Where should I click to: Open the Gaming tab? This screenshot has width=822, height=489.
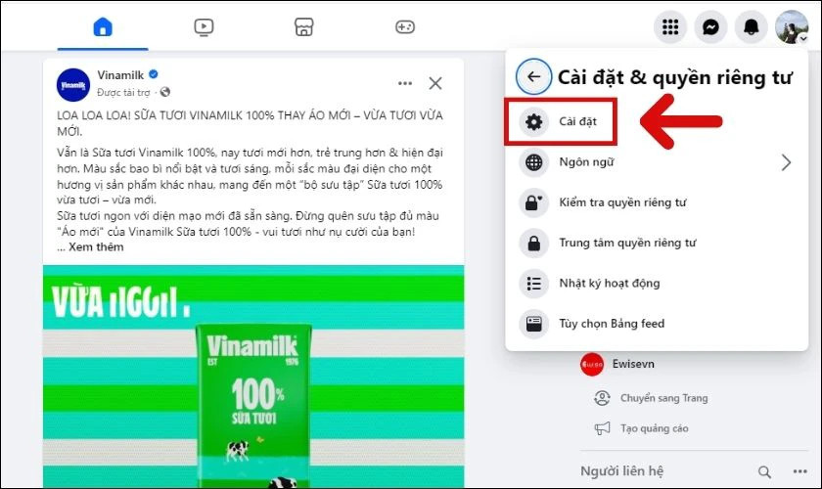pos(405,26)
